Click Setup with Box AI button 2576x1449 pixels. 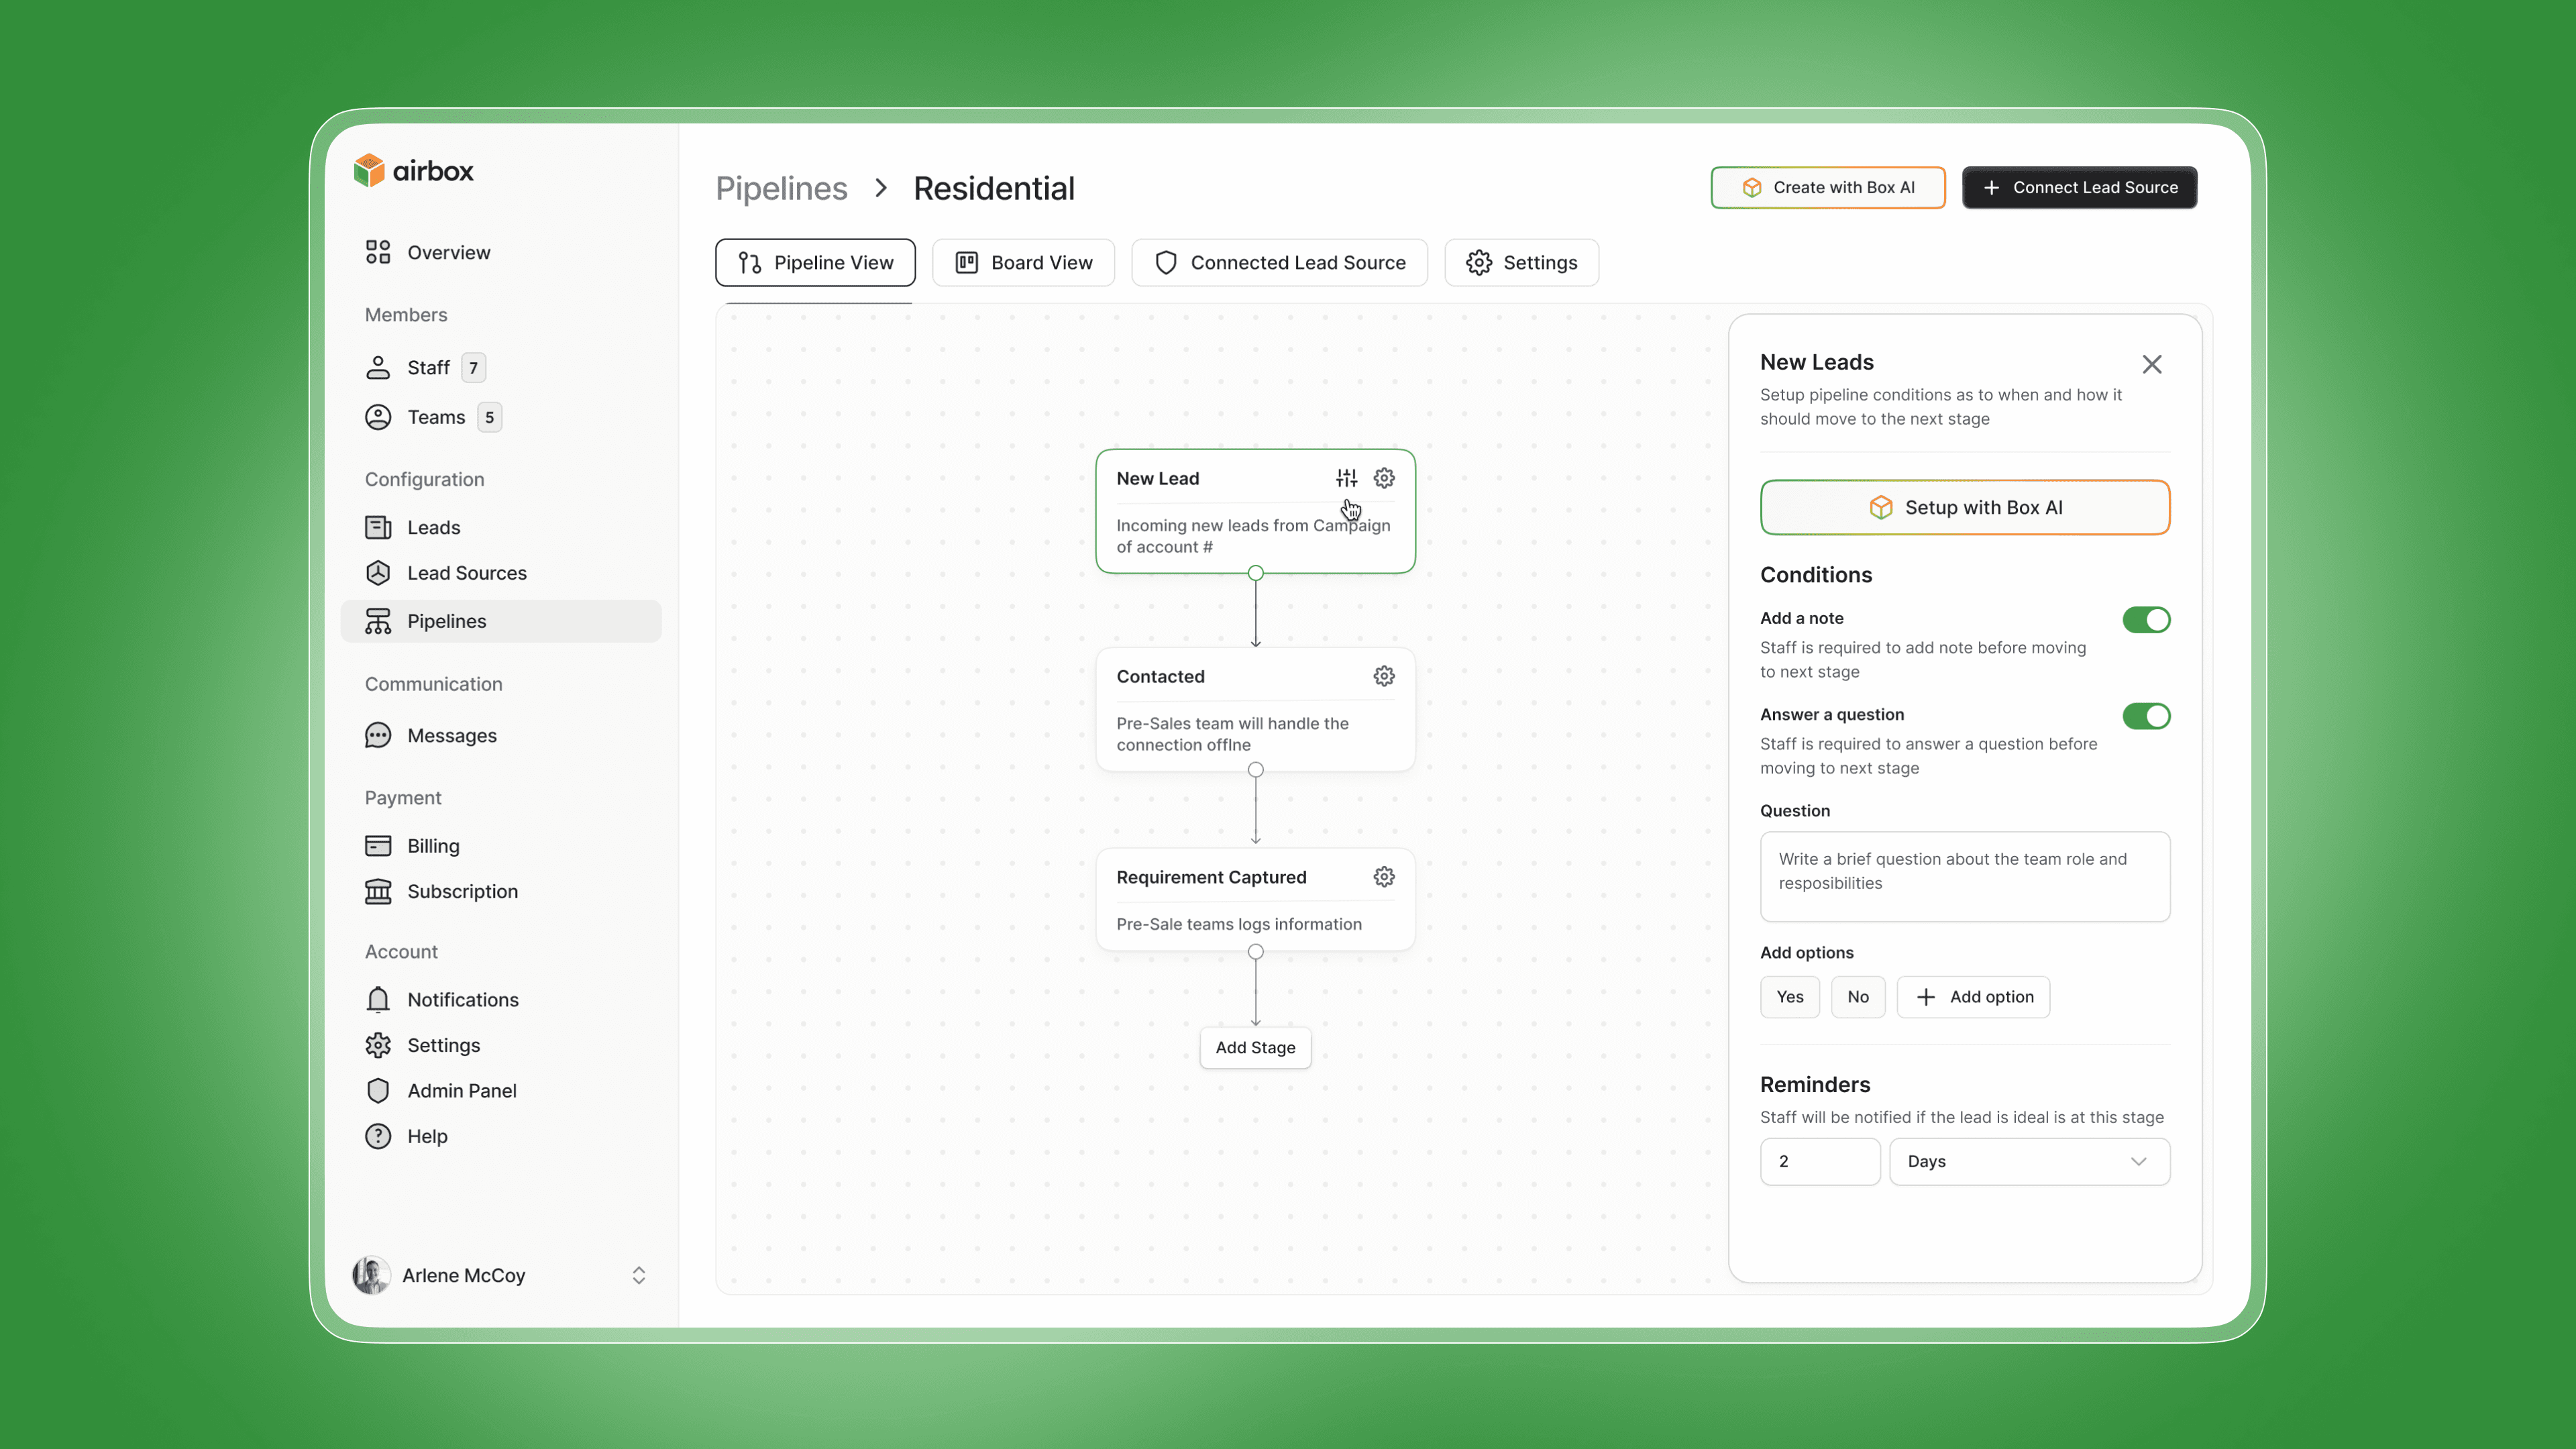[1964, 507]
